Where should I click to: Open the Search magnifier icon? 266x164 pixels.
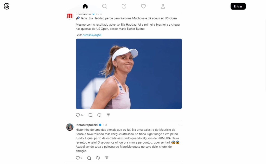(x=104, y=6)
